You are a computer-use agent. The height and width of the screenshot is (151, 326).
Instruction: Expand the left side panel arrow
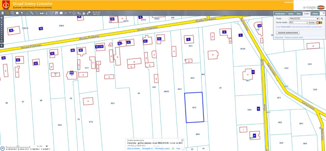2,45
